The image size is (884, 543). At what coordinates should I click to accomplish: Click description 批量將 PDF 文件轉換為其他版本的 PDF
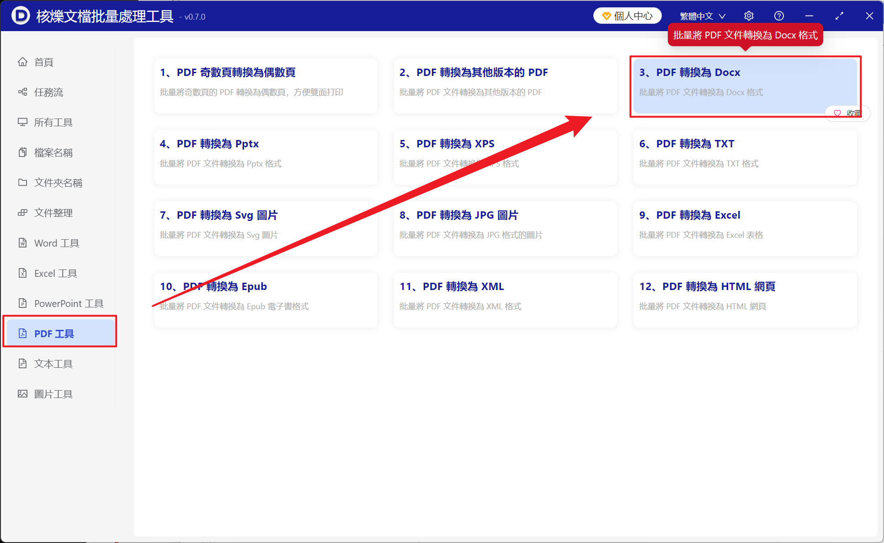tap(470, 92)
